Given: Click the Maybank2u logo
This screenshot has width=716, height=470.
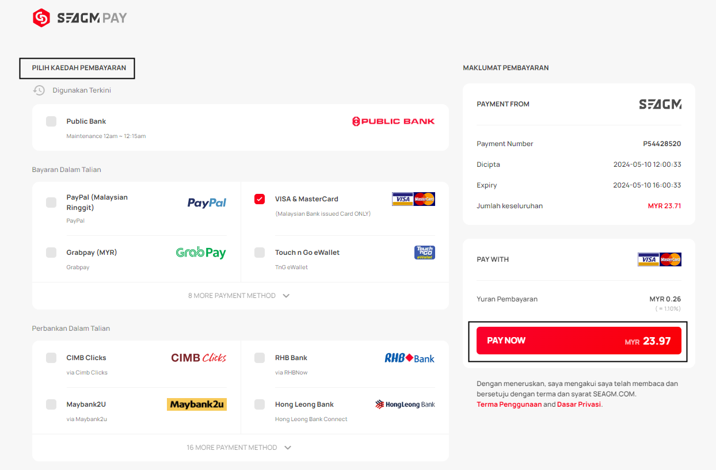Looking at the screenshot, I should pos(197,404).
